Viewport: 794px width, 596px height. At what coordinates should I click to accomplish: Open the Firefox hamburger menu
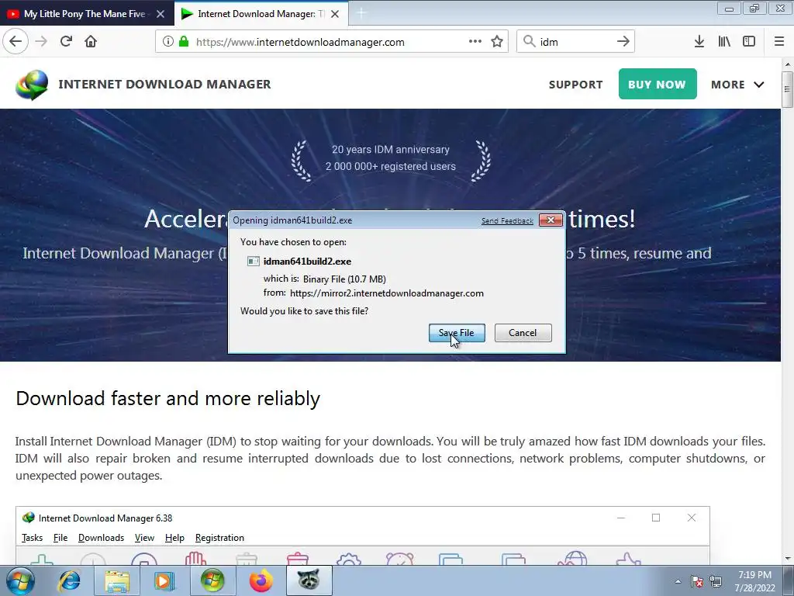(779, 41)
